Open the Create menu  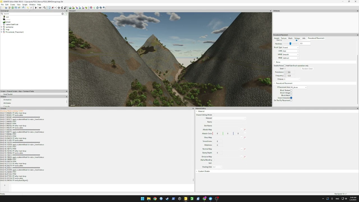click(13, 4)
